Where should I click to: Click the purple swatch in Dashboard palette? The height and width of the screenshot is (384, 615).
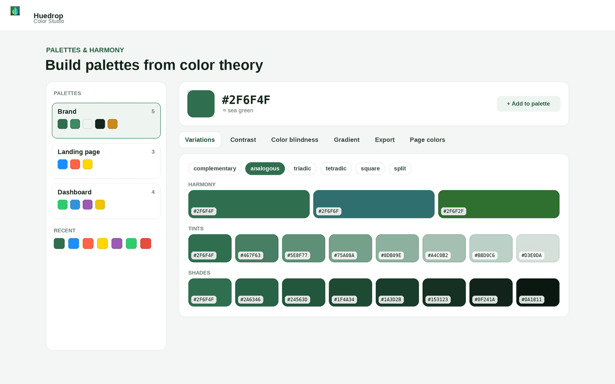click(x=87, y=204)
